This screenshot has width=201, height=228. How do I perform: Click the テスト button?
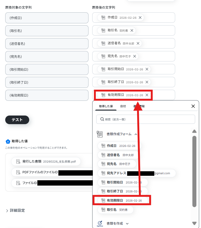click(17, 120)
